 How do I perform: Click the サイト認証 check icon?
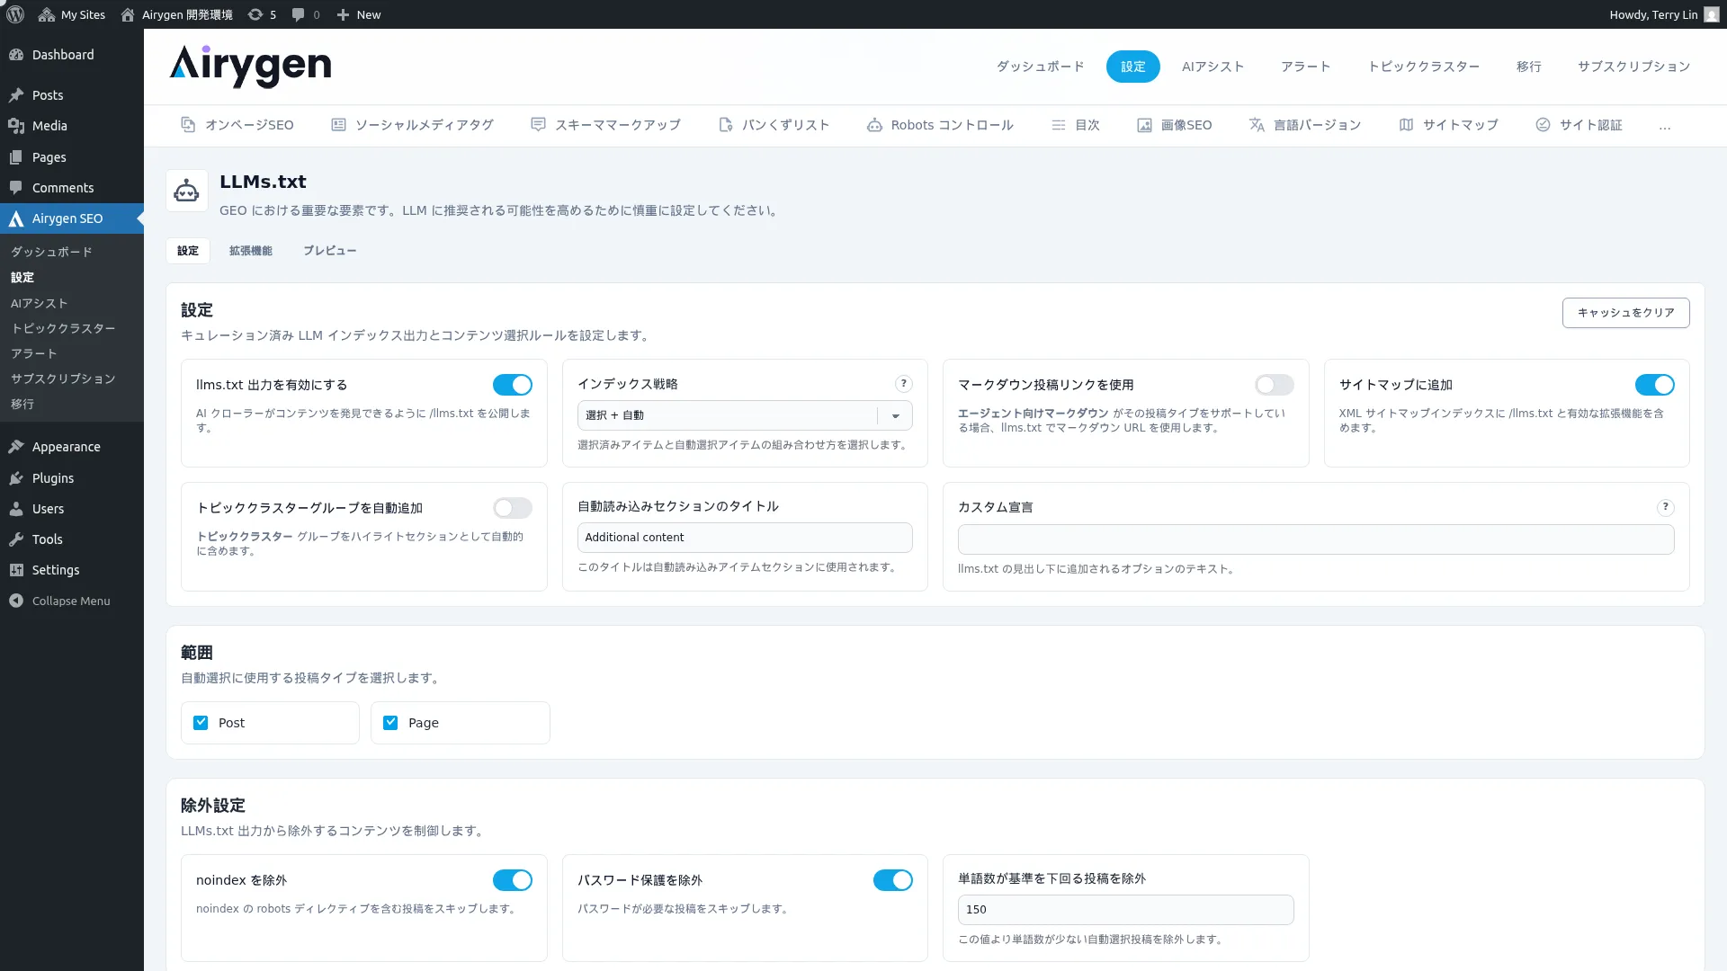[x=1543, y=125]
